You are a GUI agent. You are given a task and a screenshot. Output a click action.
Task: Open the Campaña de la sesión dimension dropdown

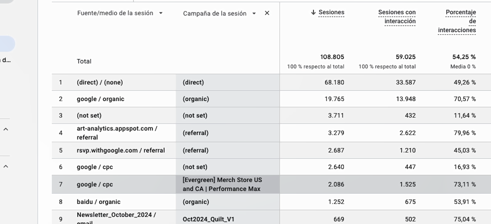click(254, 13)
